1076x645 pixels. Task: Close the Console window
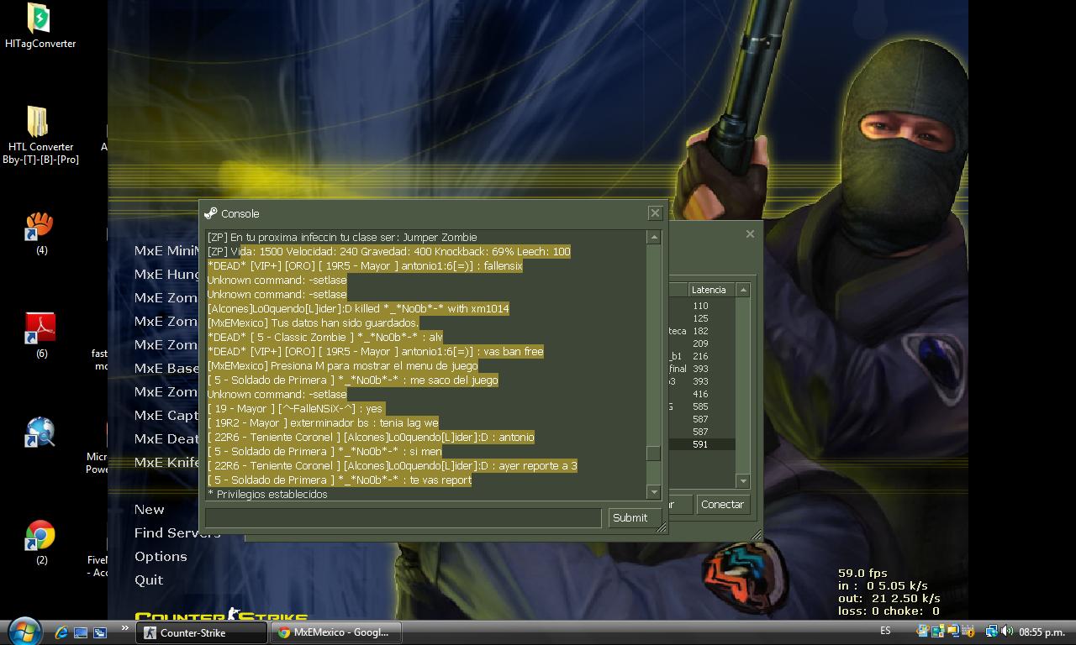(655, 213)
